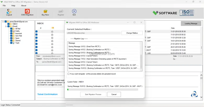Uncheck the INBOX folder checkbox
This screenshot has width=204, height=107.
click(8, 24)
